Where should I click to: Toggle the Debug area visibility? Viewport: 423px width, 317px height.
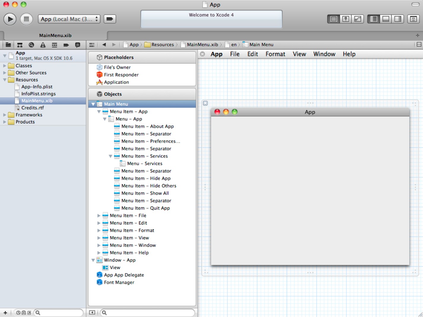386,19
